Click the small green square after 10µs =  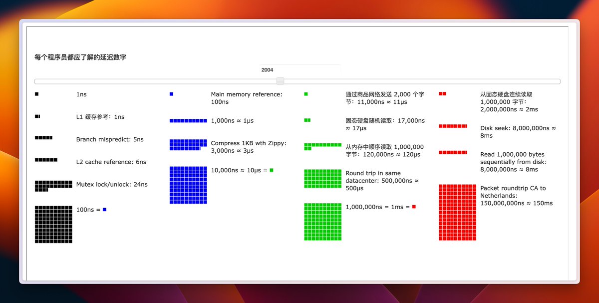[x=272, y=170]
